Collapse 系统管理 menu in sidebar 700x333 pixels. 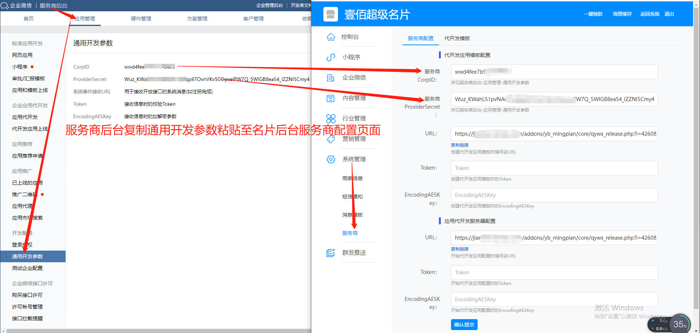coord(354,159)
